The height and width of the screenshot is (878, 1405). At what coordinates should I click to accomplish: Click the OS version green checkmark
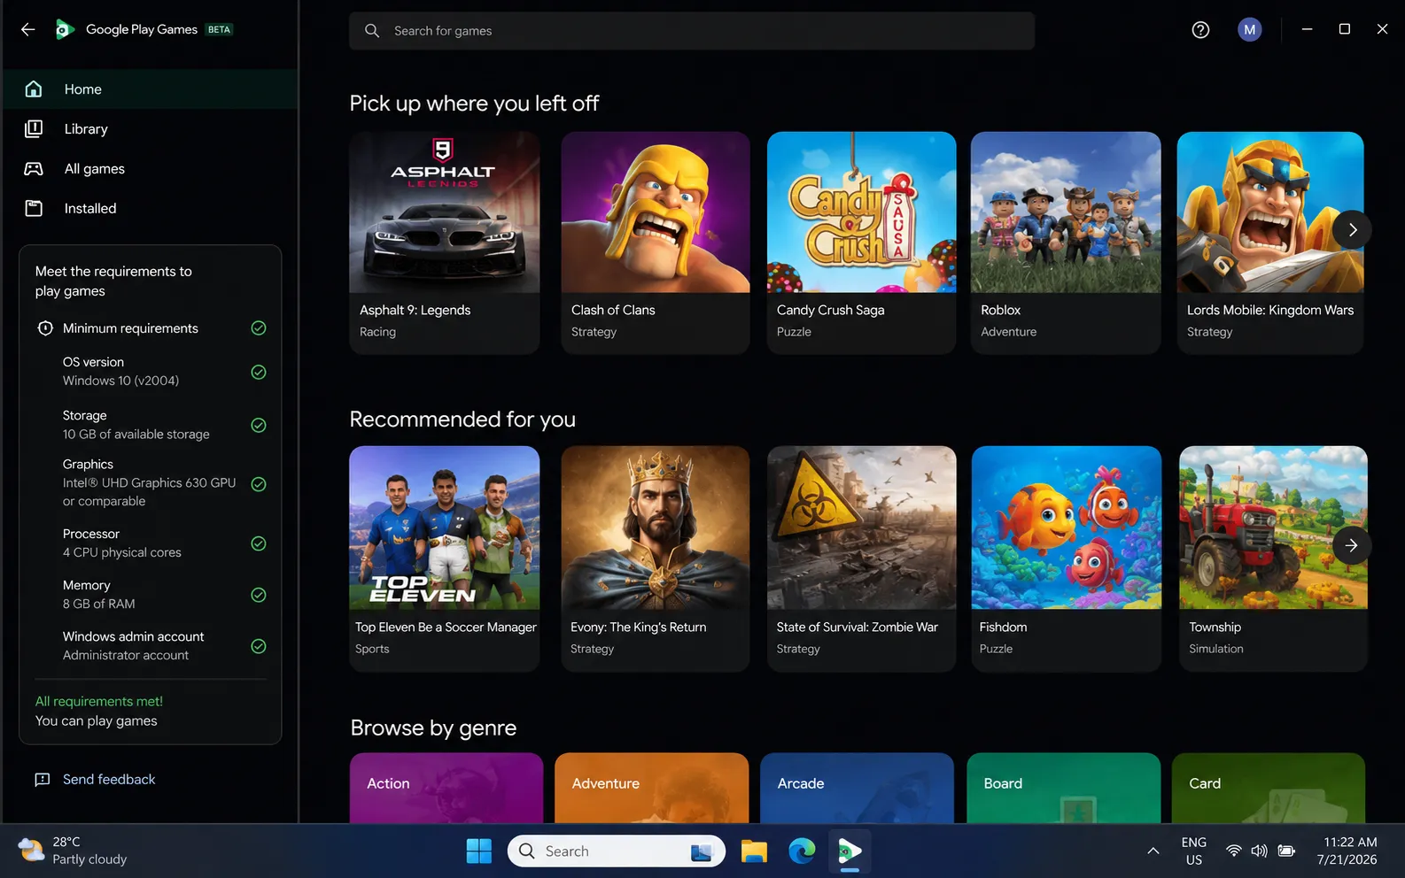point(259,372)
